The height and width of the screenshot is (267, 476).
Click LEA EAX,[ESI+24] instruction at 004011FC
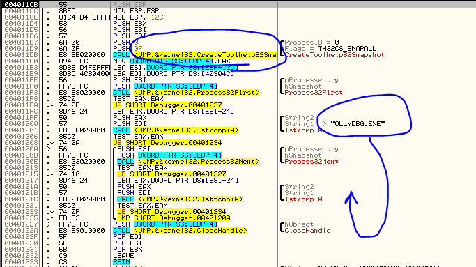click(174, 112)
